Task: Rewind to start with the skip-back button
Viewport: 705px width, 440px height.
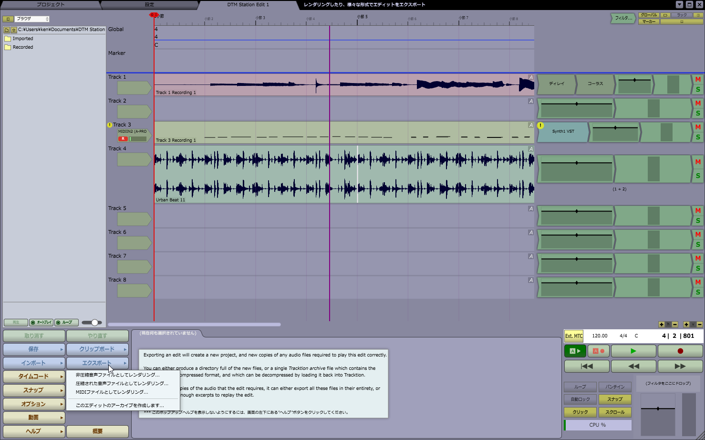Action: coord(587,366)
